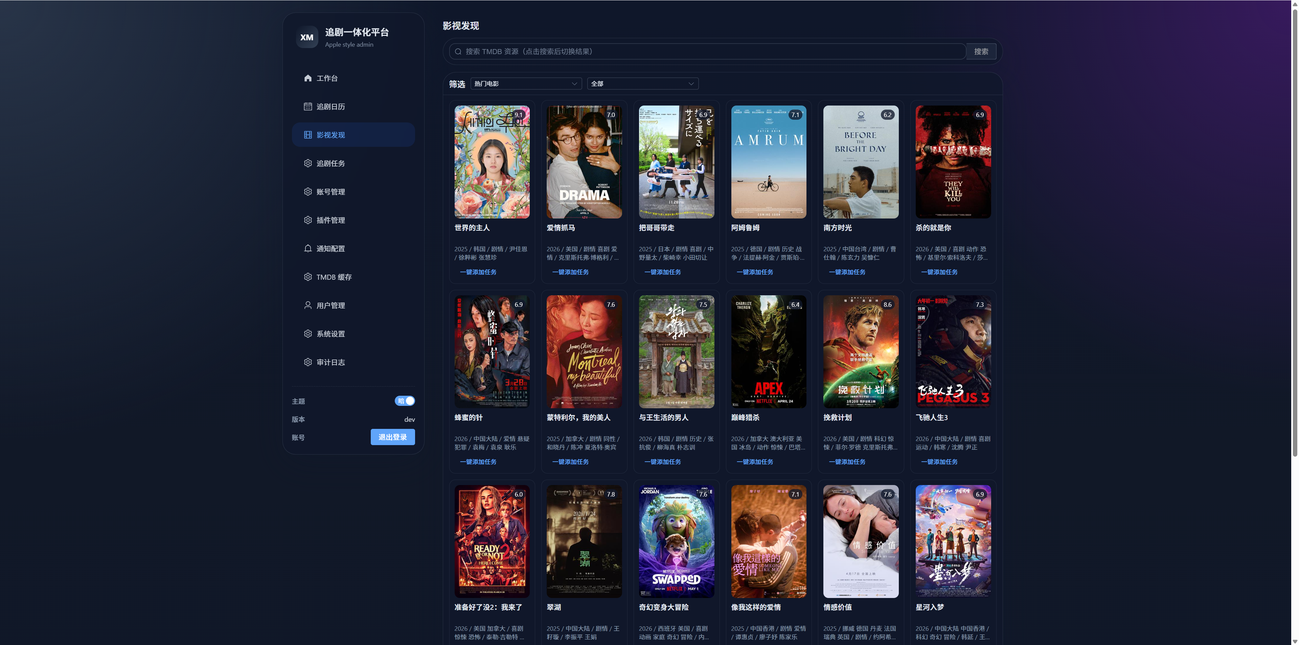Toggle the dark theme switch

tap(405, 401)
